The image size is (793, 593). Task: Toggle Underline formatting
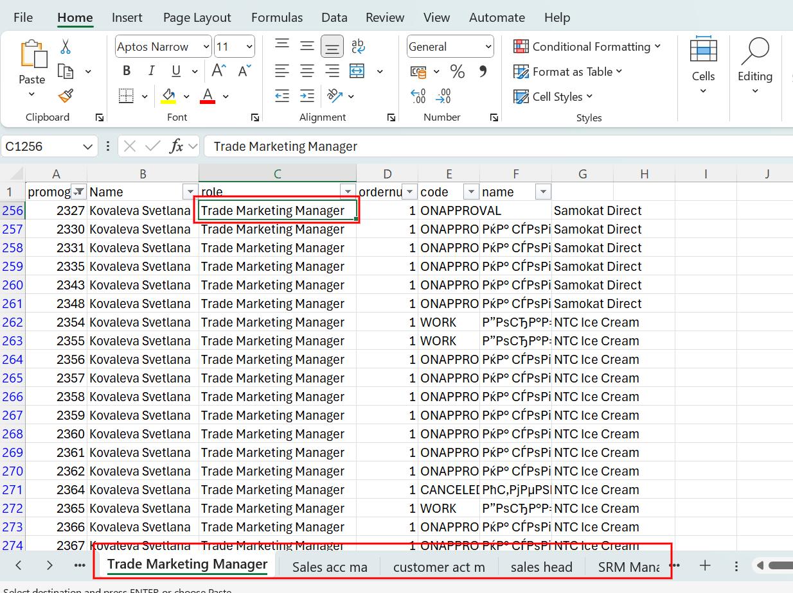click(x=175, y=71)
